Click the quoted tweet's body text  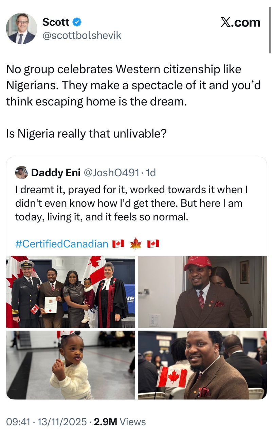(x=131, y=203)
